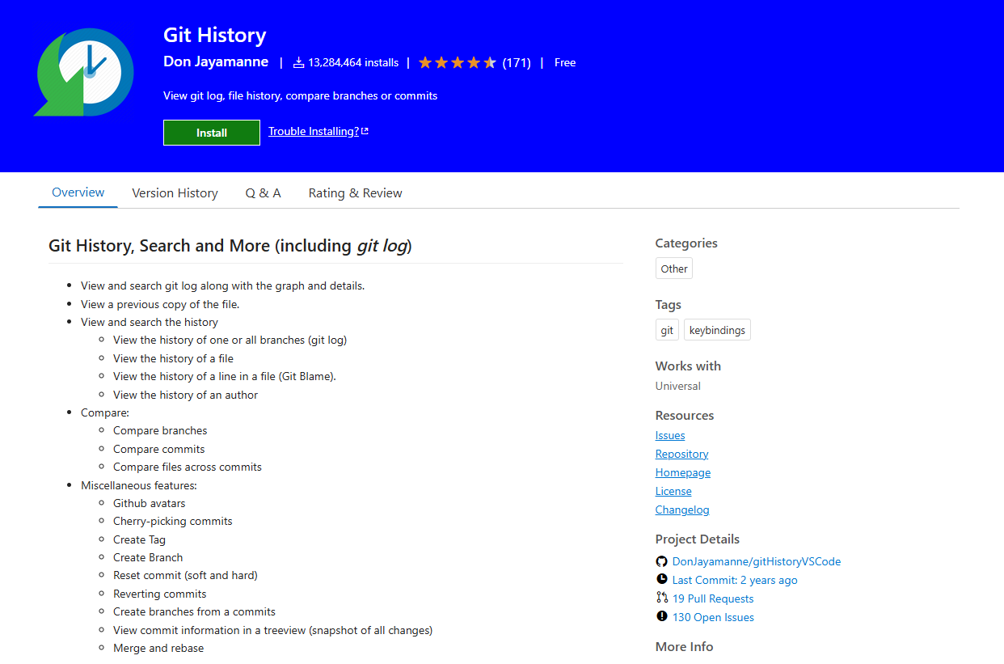Click the 'Compare commits' list item
This screenshot has width=1004, height=664.
pos(158,449)
